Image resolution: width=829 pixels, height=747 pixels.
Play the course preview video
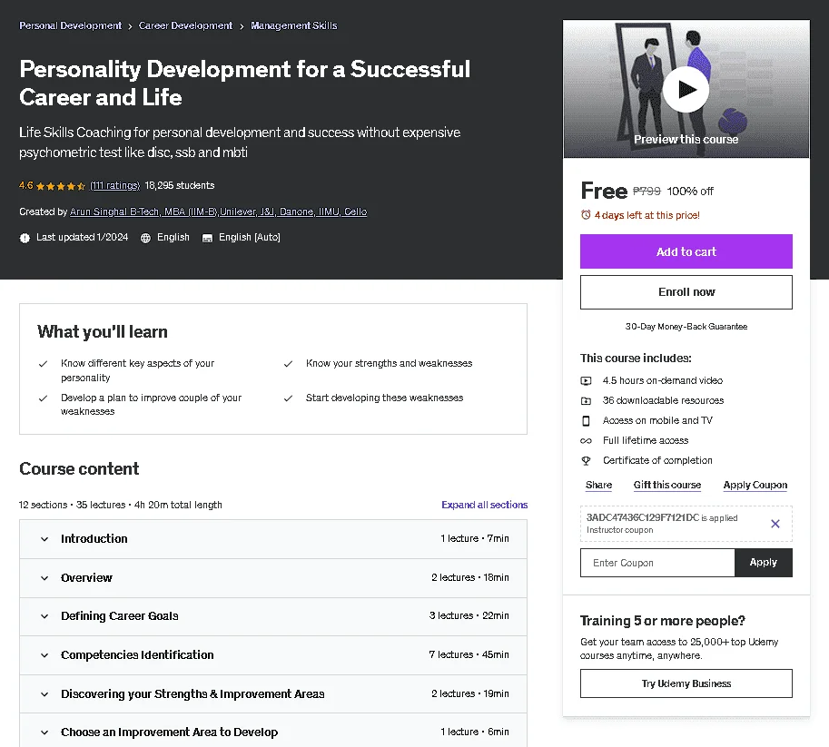(686, 89)
